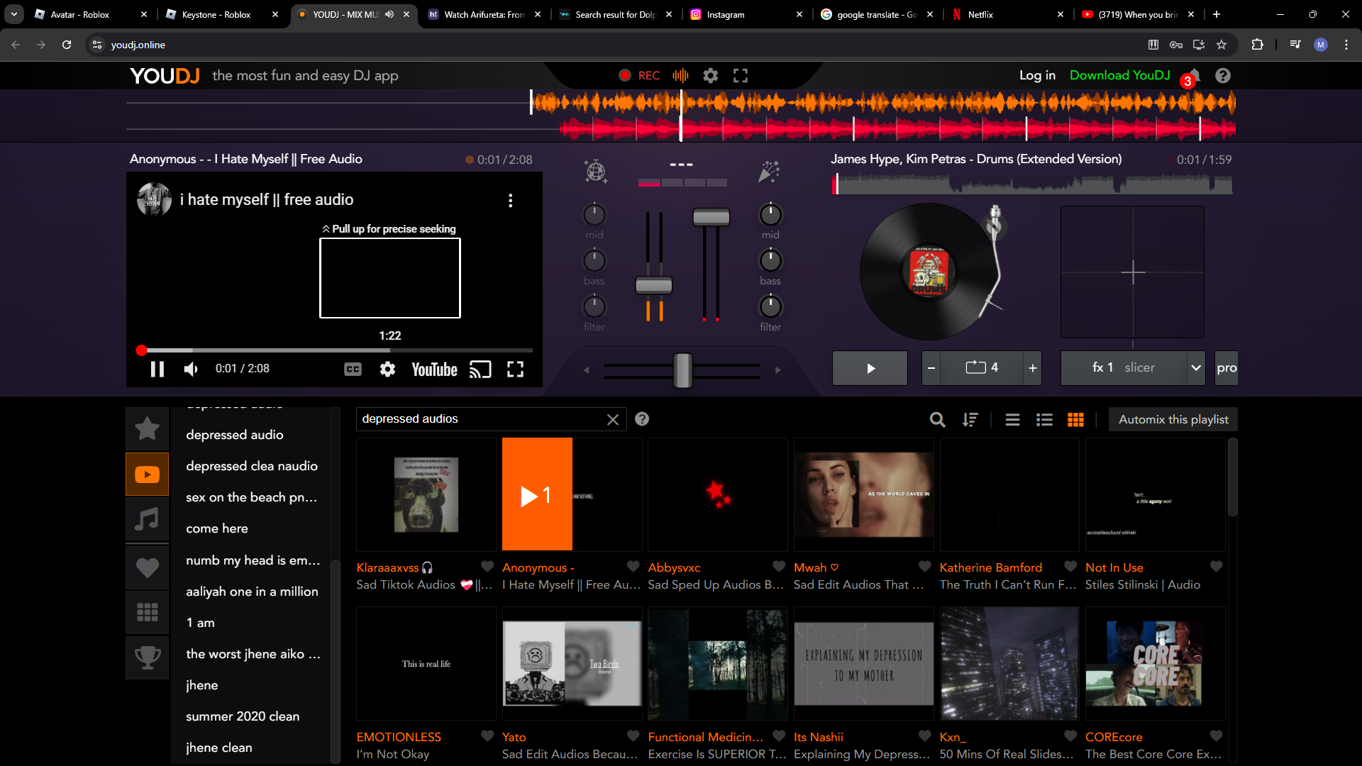Select 'sex on the beach' search history

[252, 497]
